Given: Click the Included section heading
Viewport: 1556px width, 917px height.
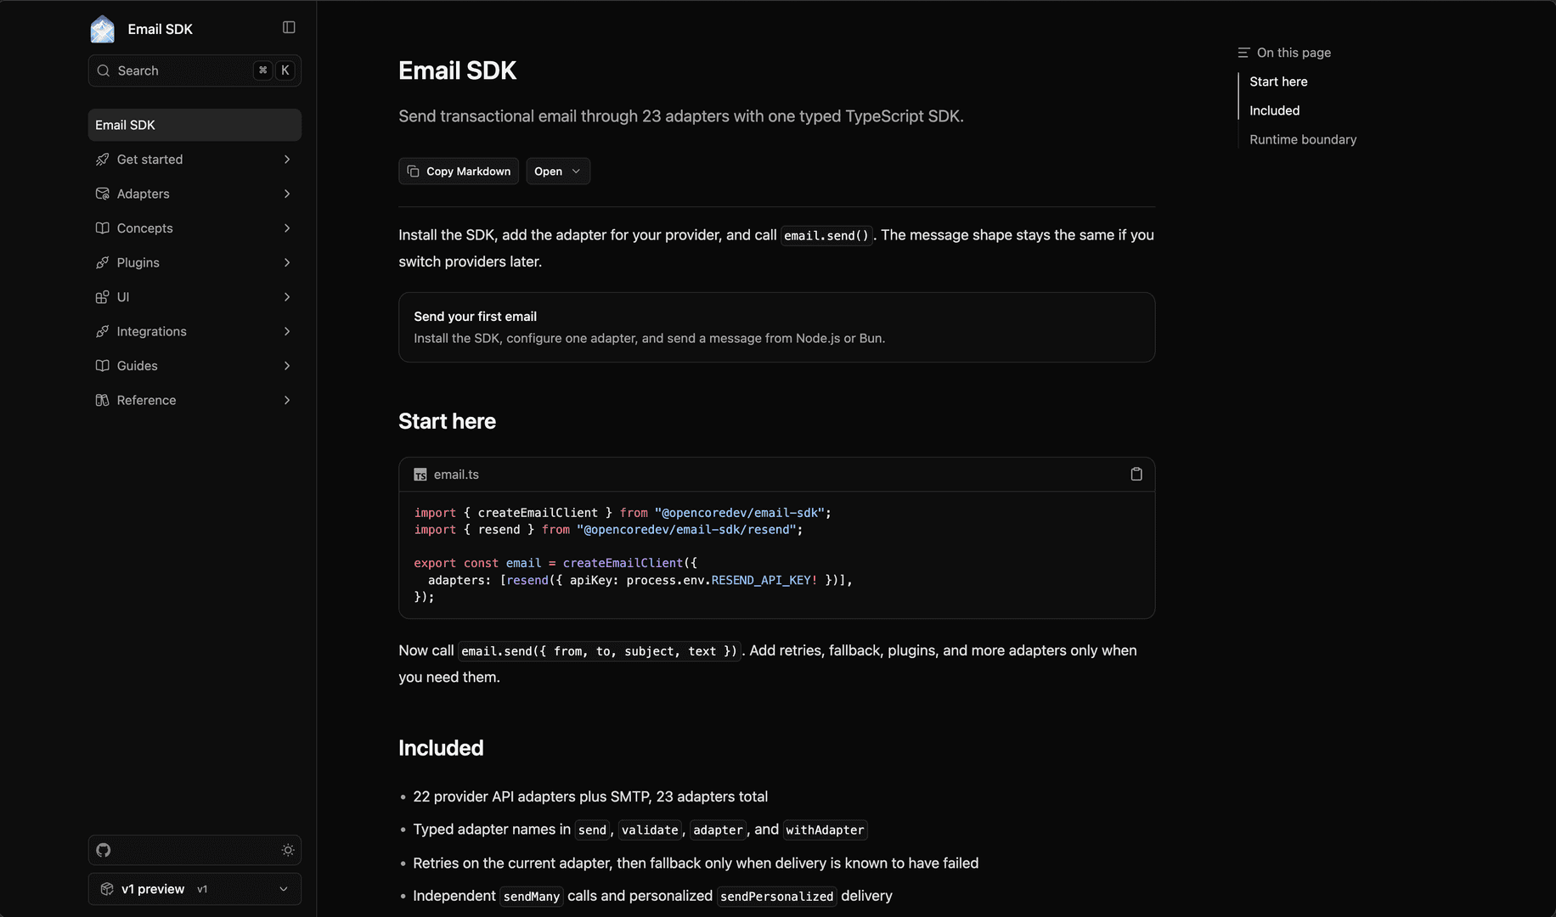Looking at the screenshot, I should click(441, 748).
